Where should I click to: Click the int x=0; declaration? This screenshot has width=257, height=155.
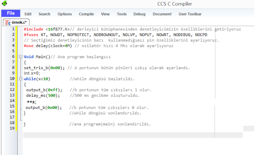coord(32,73)
